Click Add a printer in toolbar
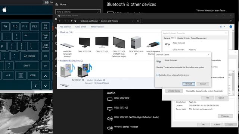The width and height of the screenshot is (239, 134). [x=81, y=27]
